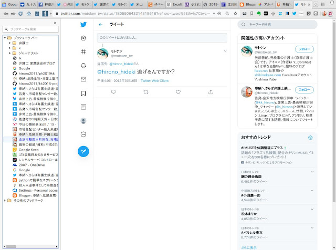Open the messages envelope icon
Viewport: 336px width, 250px height.
coord(83,79)
